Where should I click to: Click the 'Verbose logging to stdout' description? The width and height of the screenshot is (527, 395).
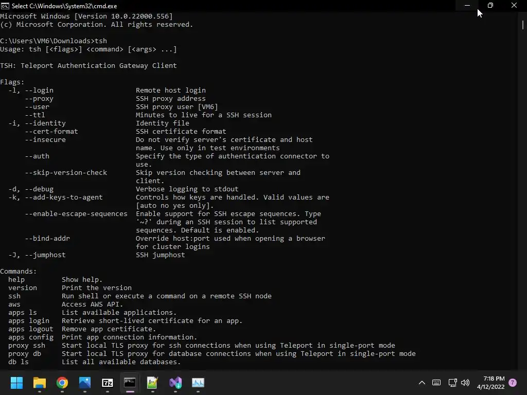pos(187,189)
